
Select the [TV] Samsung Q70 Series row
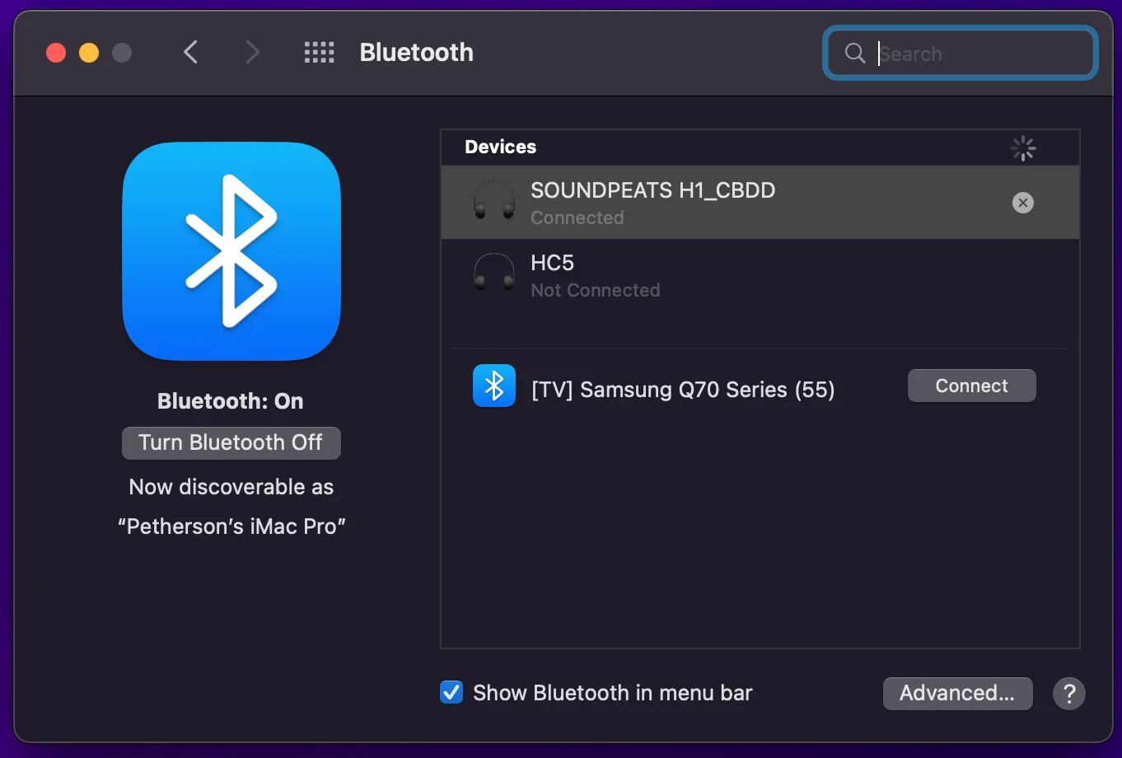(x=683, y=389)
